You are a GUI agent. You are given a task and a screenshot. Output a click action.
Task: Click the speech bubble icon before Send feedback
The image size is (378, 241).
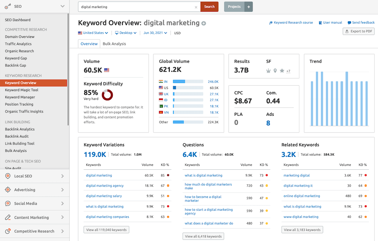(x=349, y=23)
